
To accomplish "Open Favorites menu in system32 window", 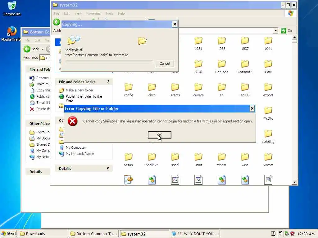I will [93, 13].
